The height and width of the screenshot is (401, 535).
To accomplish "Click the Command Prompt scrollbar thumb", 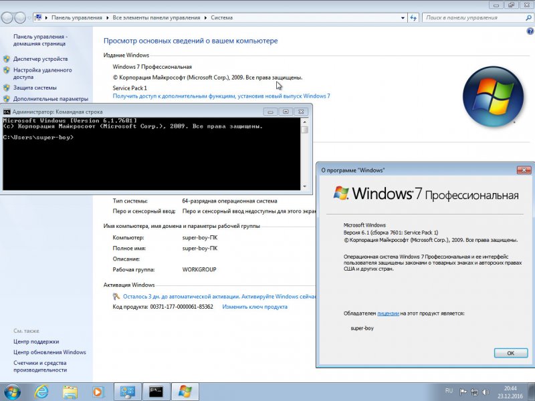I will [305, 130].
